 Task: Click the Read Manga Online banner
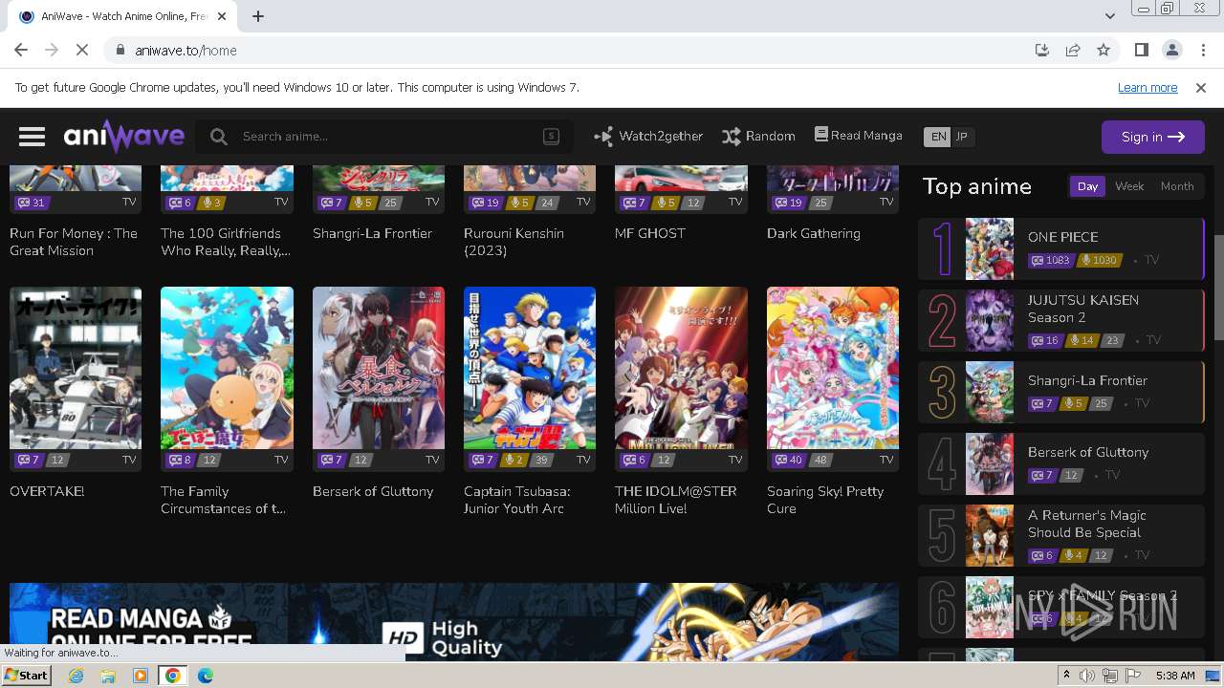(454, 621)
